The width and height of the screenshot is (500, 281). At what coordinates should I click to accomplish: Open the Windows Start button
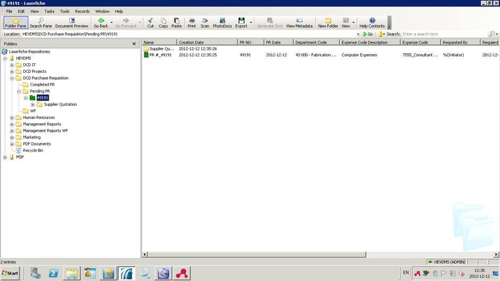click(10, 273)
